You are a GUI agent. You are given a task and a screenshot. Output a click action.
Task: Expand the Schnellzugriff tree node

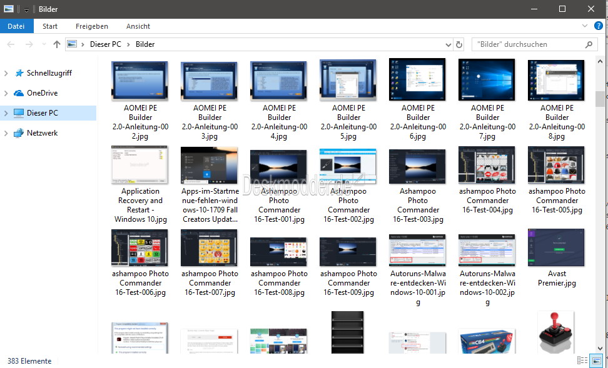point(6,73)
